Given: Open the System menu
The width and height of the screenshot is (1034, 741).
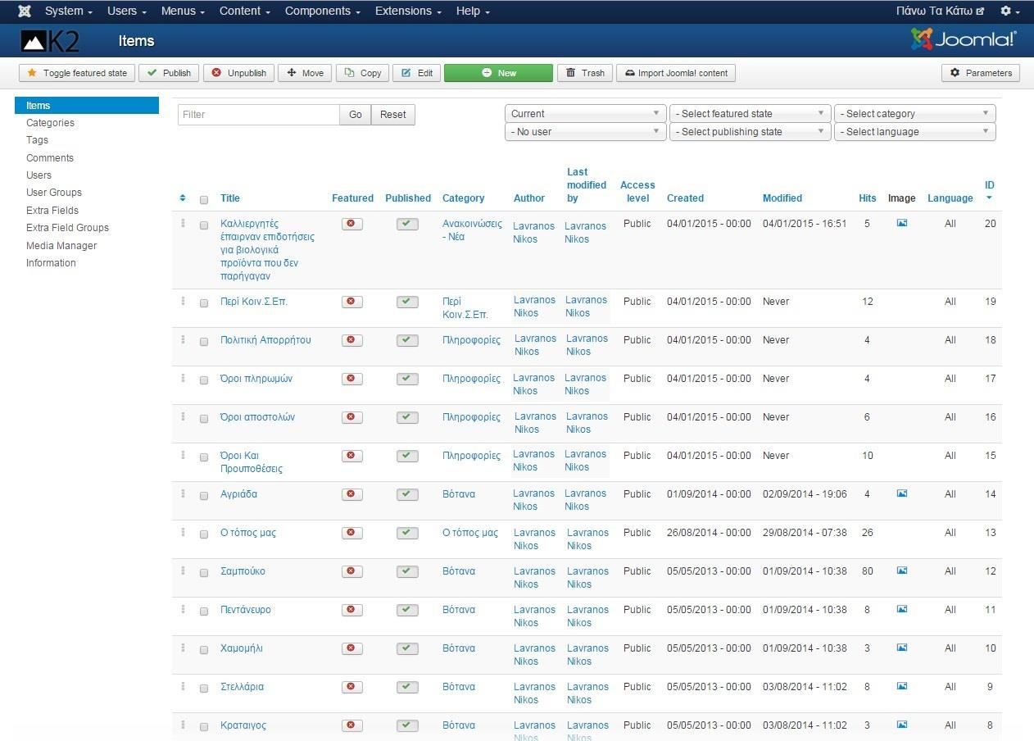Looking at the screenshot, I should click(68, 11).
